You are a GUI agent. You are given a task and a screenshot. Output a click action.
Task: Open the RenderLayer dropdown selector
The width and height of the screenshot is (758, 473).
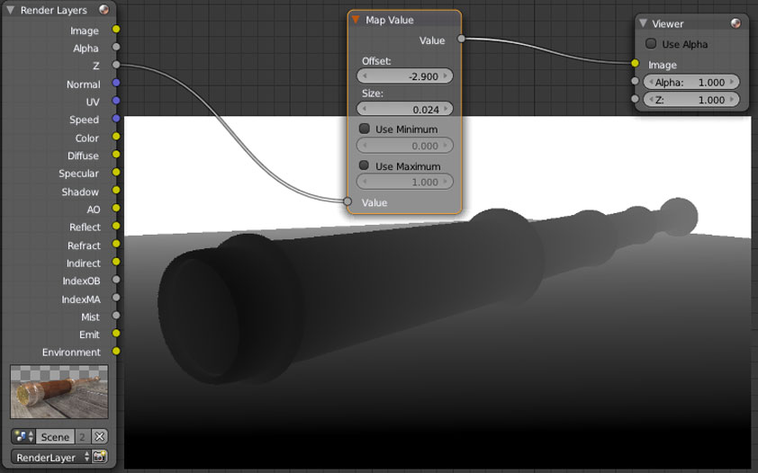(x=50, y=457)
